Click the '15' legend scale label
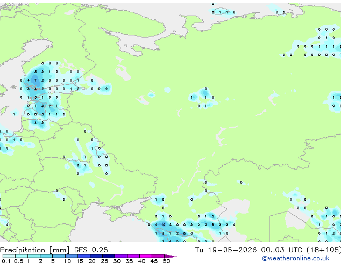The height and width of the screenshot is (263, 341). [80, 261]
